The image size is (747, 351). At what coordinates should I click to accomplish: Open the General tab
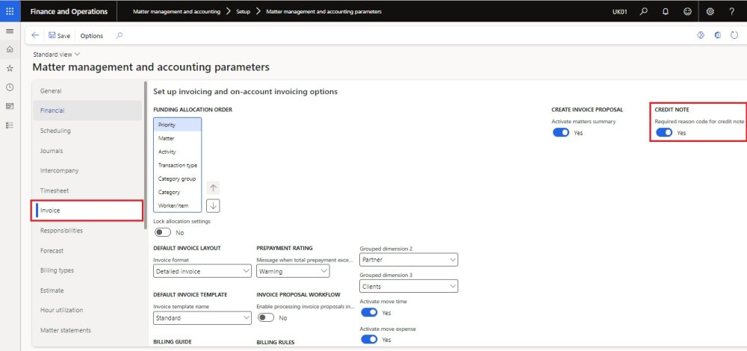pyautogui.click(x=87, y=91)
